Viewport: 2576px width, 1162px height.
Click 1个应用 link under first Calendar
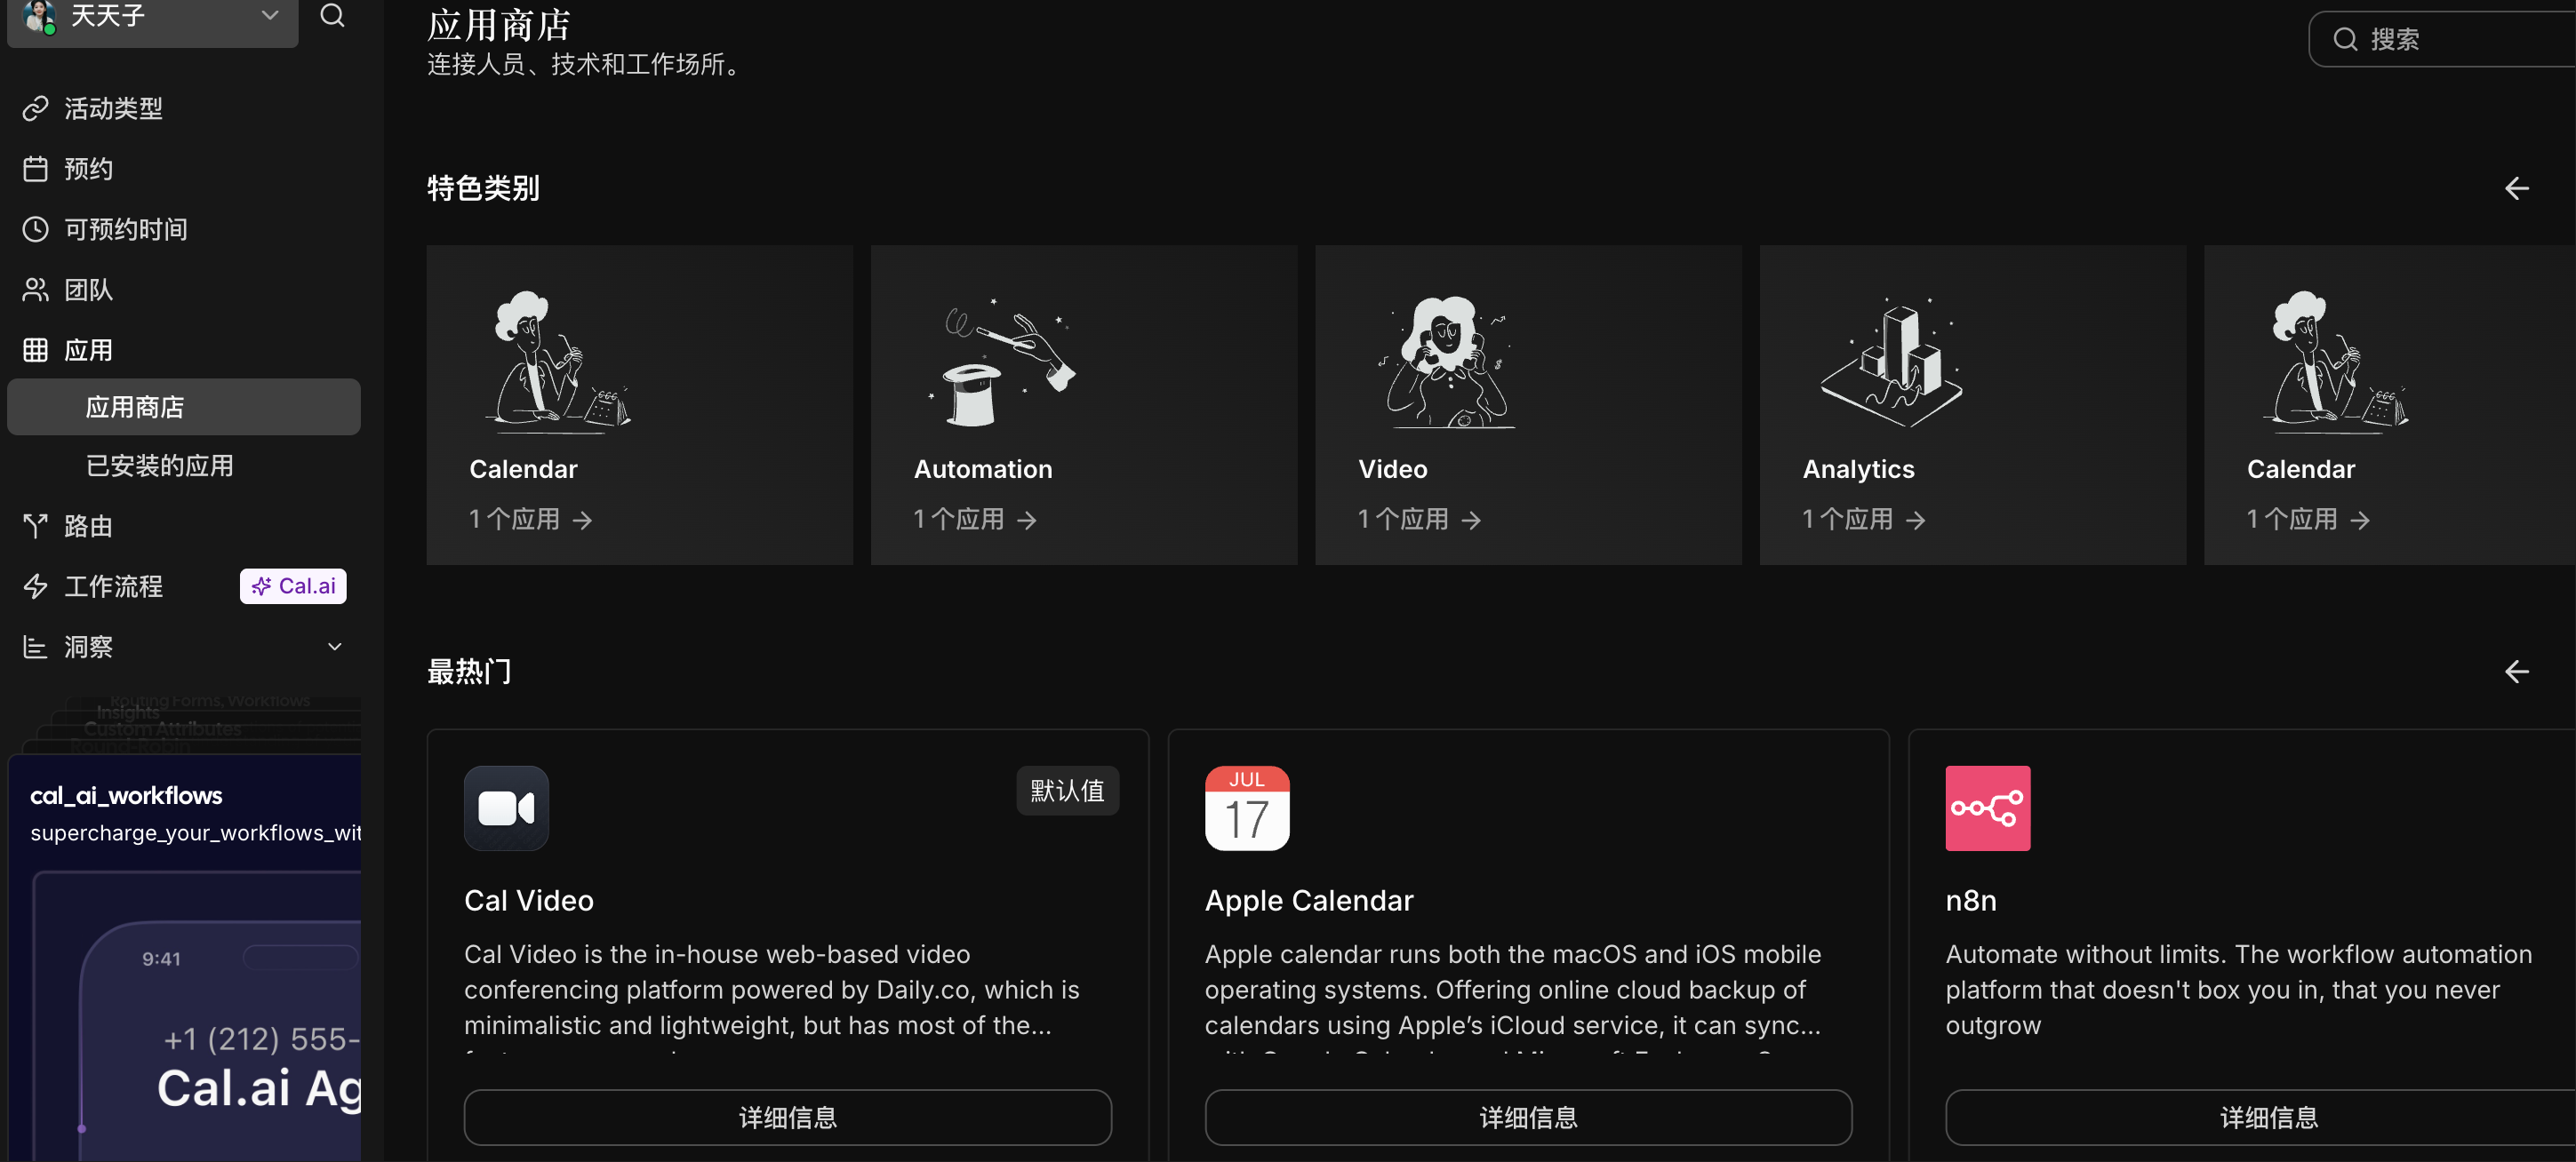531,520
